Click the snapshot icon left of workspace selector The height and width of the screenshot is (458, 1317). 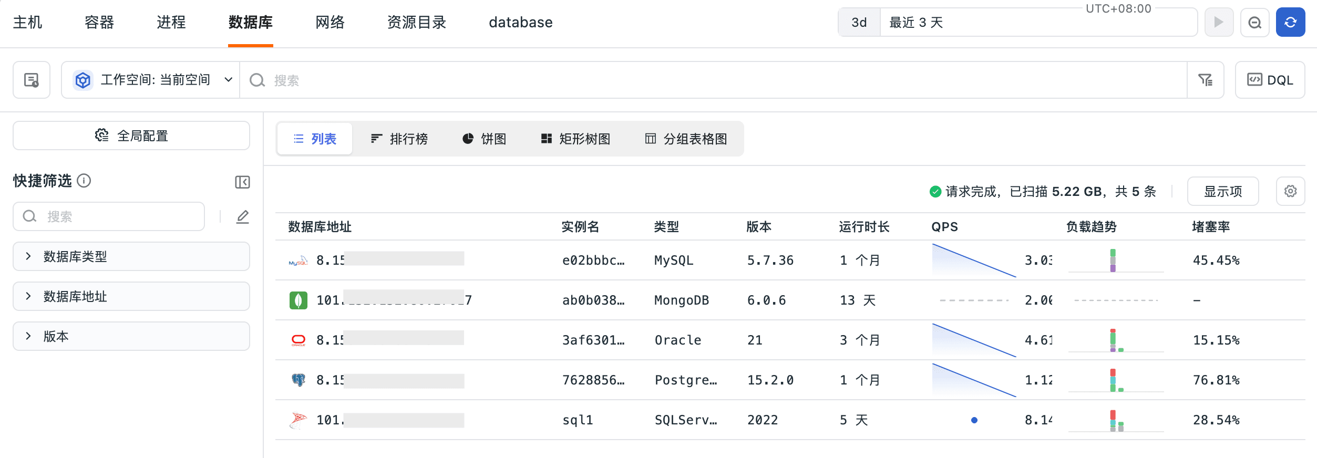coord(32,80)
